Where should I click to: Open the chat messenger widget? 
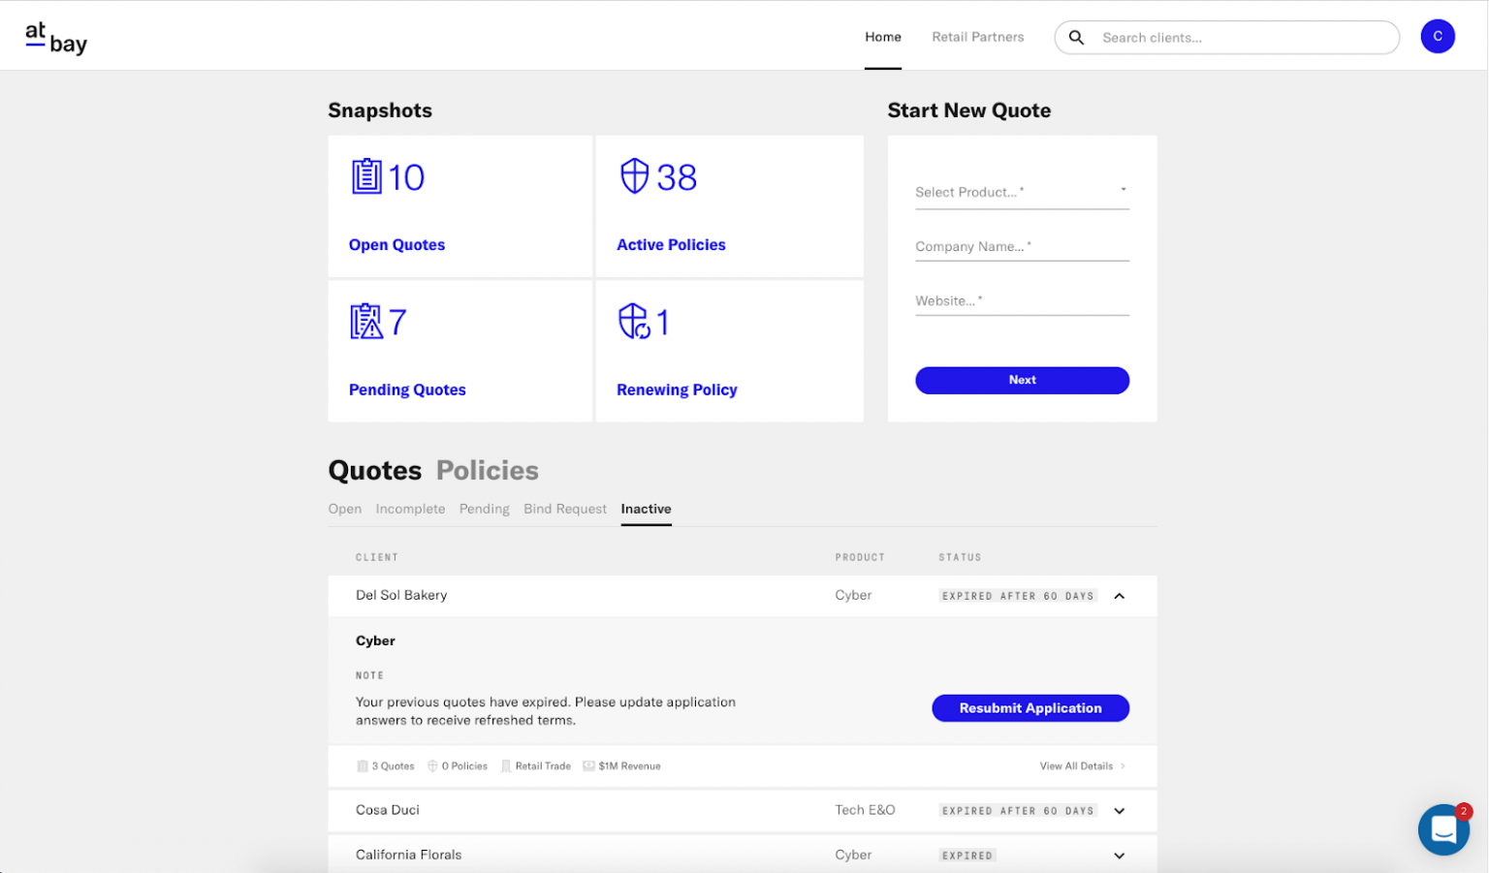[x=1443, y=829]
